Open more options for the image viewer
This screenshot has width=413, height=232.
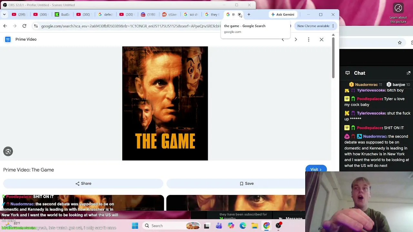click(x=308, y=39)
